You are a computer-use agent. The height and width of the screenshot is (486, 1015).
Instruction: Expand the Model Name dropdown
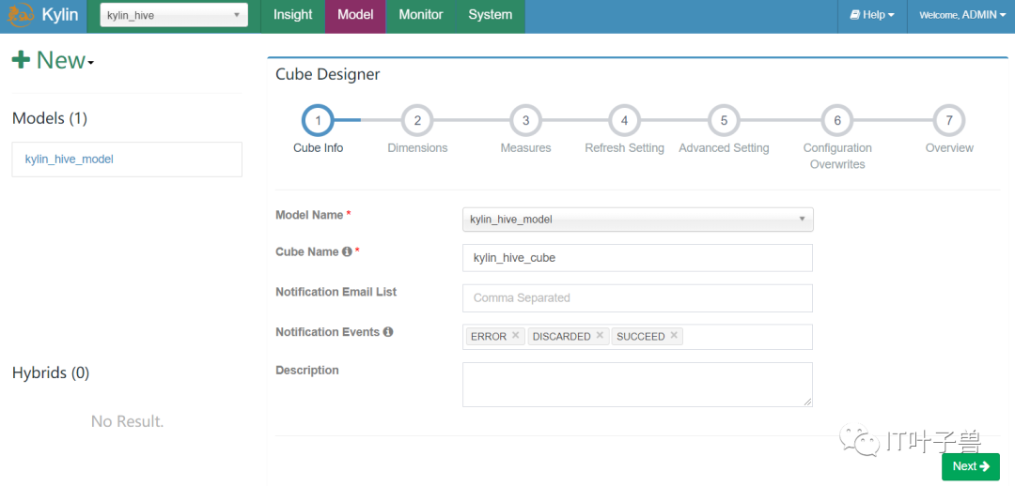(x=637, y=220)
